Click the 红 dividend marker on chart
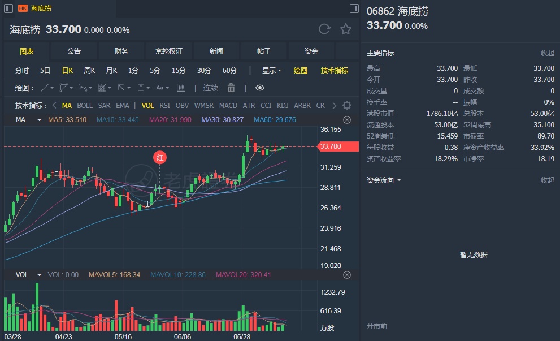Viewport: 560px width, 341px height. [x=160, y=158]
